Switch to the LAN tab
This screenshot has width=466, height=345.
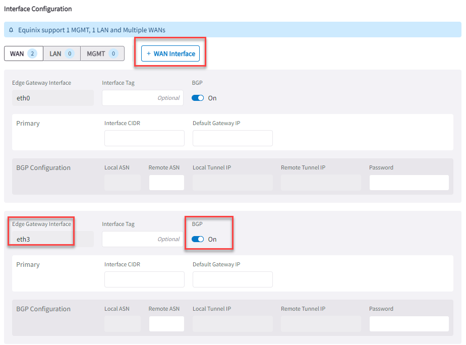tap(62, 53)
